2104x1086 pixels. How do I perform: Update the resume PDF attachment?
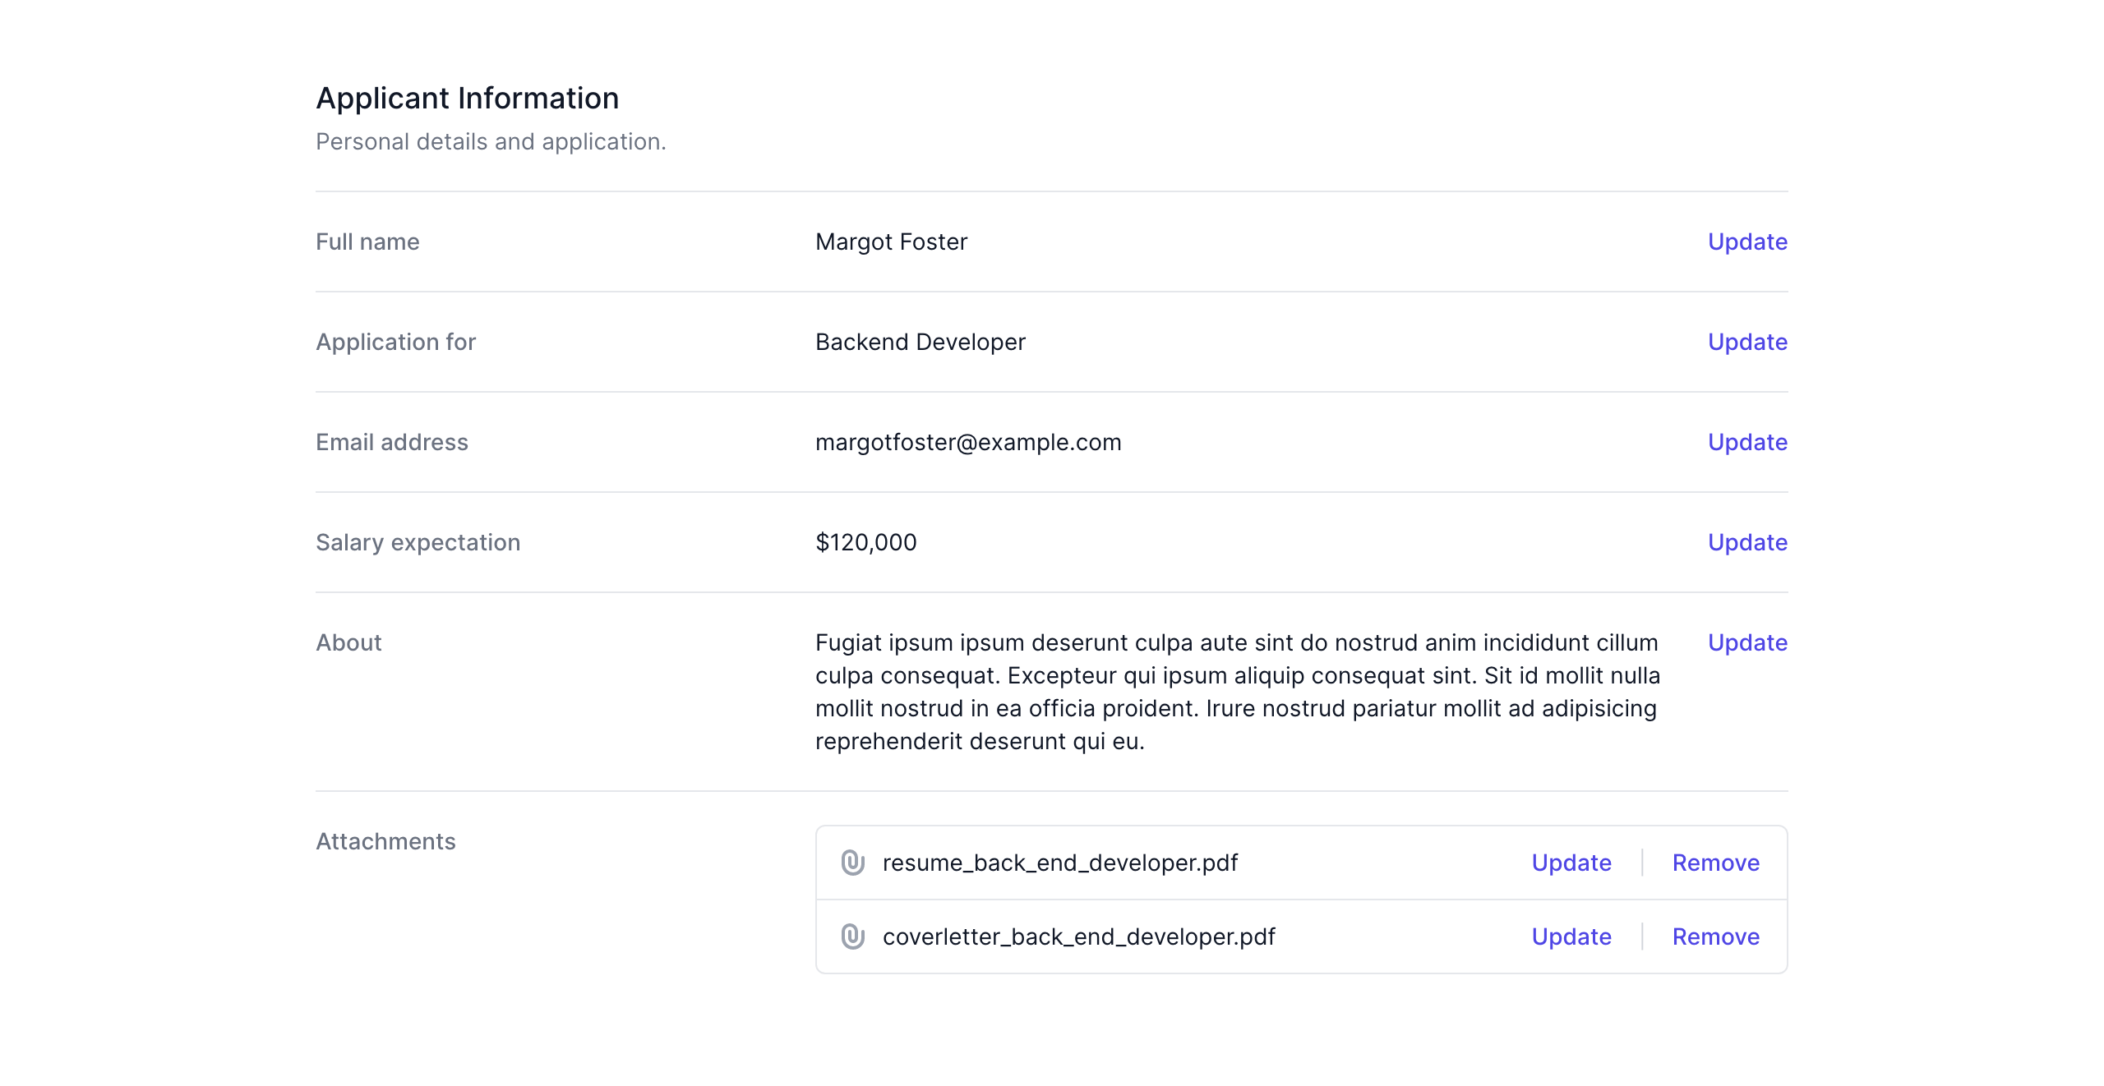click(1571, 863)
